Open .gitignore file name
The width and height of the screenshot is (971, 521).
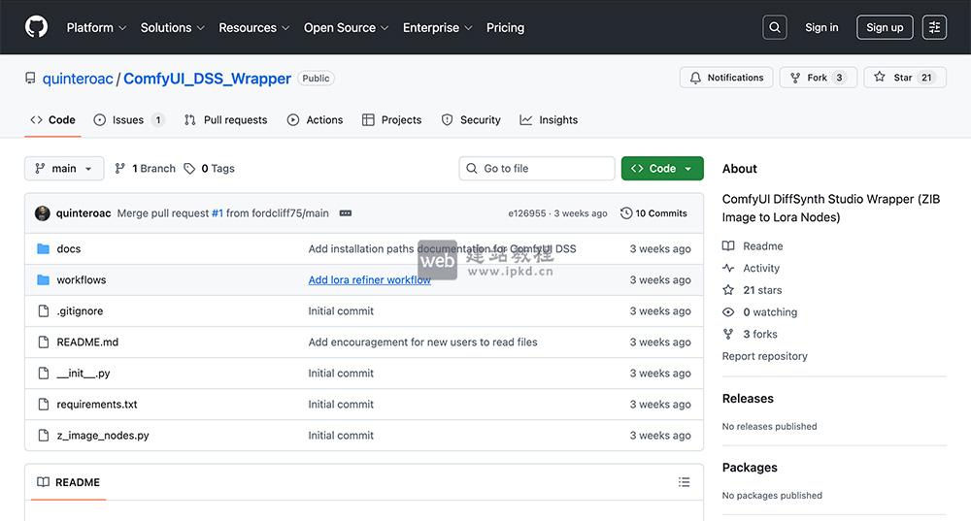point(80,310)
